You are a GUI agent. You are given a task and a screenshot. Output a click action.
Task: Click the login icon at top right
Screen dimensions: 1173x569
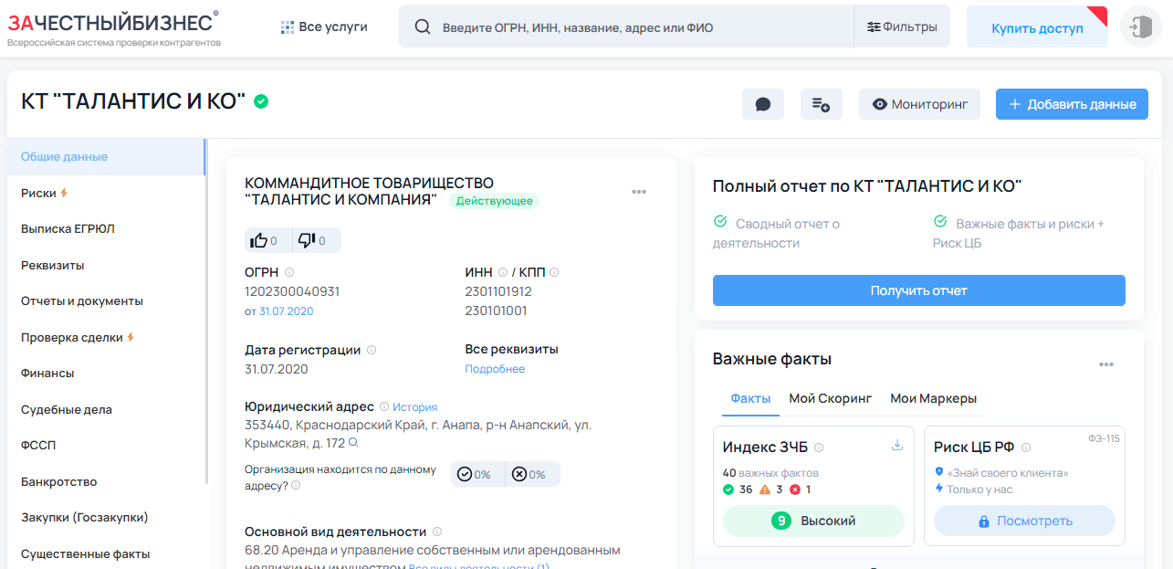(1140, 26)
